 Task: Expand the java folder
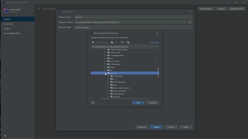tap(108, 85)
